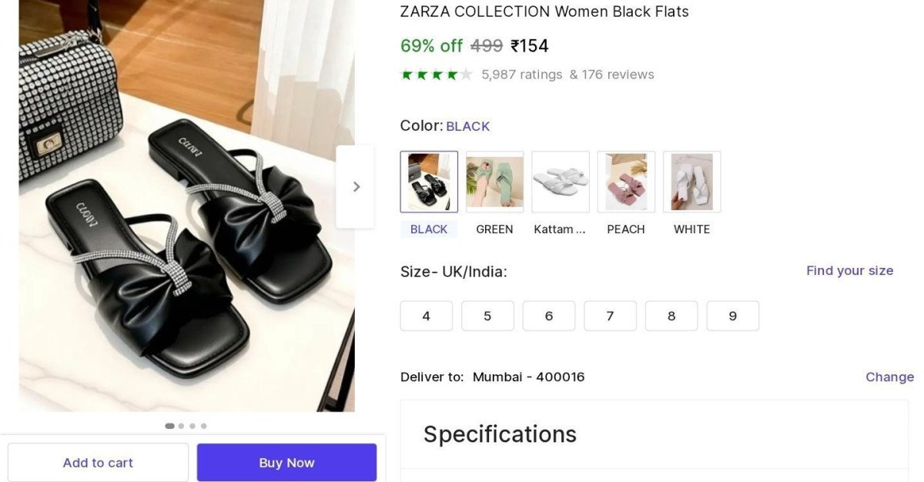Screen dimensions: 924x482
Task: Change the delivery pincode
Action: pyautogui.click(x=889, y=377)
